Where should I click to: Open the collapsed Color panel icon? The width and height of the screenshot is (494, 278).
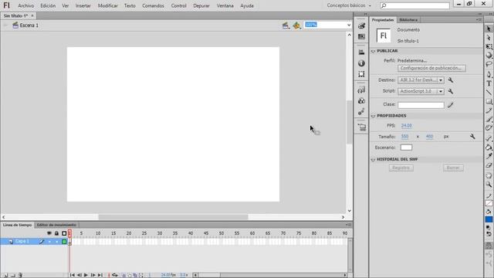click(361, 25)
